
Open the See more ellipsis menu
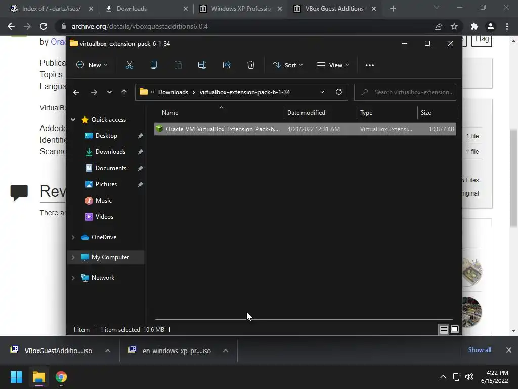370,65
